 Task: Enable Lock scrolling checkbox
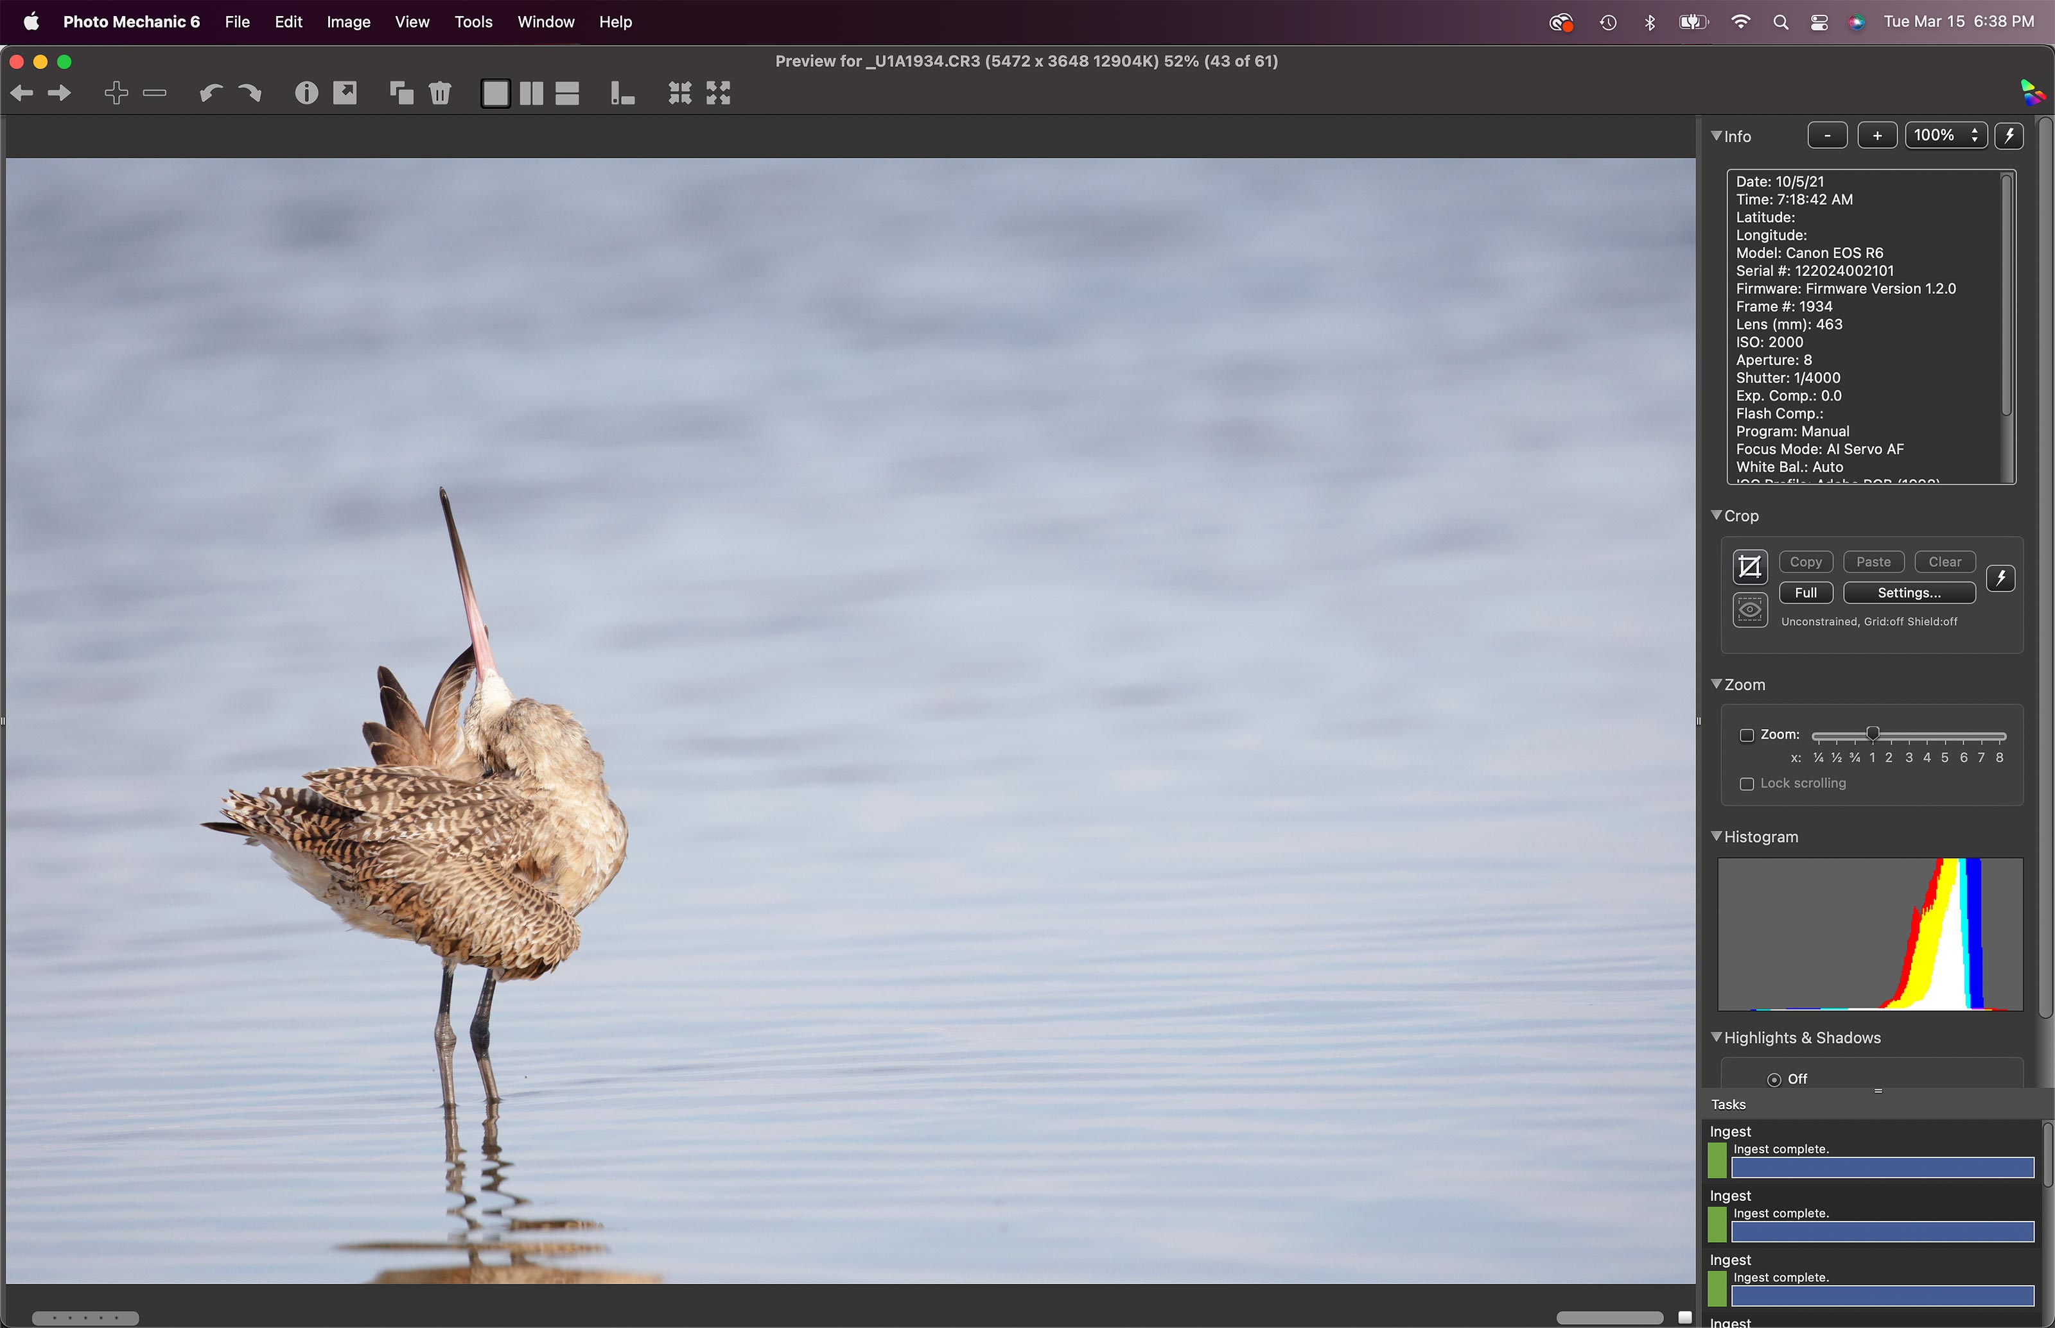[1747, 784]
